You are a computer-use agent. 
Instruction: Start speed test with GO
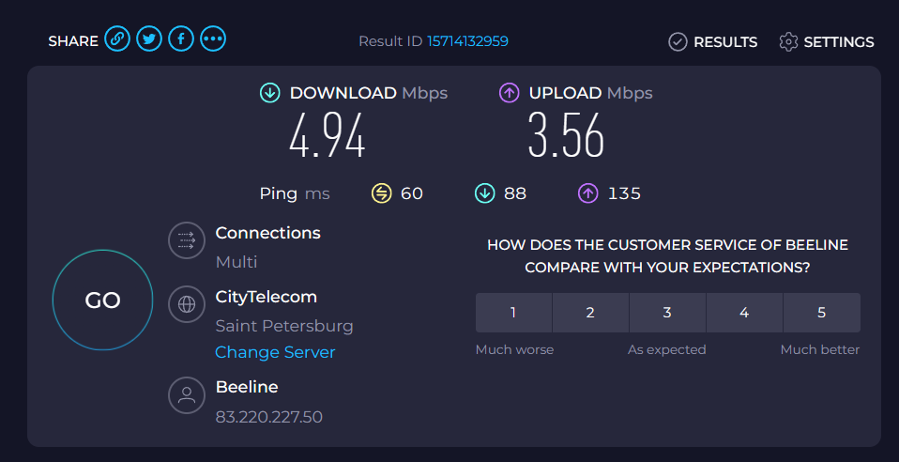(102, 300)
